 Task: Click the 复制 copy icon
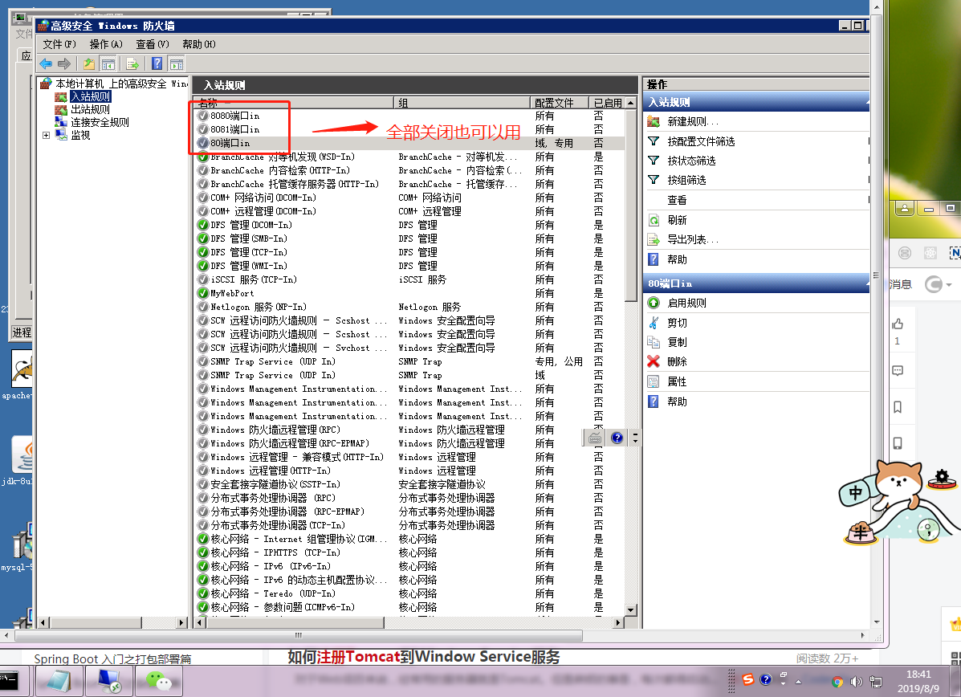point(654,342)
